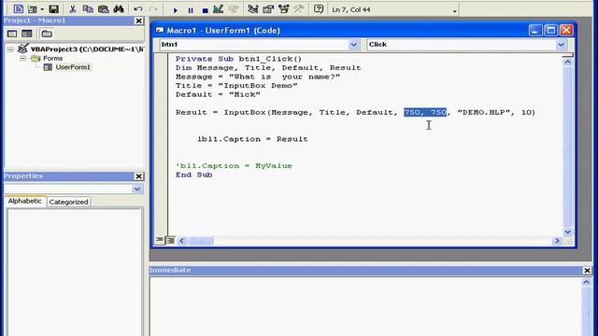Click the Toolbox hammer icon
598x336 pixels.
pos(299,9)
